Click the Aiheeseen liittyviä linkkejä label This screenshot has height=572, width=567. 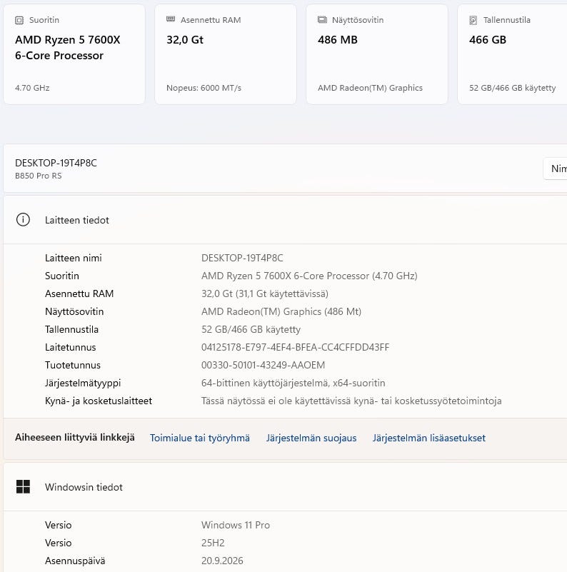(x=75, y=437)
